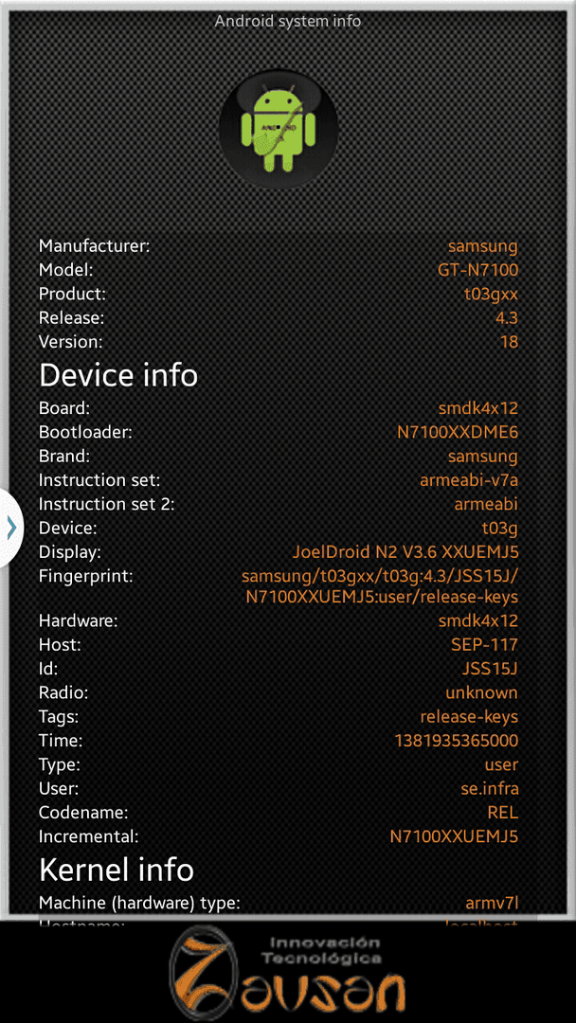Select the Machine type armv7l value
The width and height of the screenshot is (576, 1023).
pos(492,903)
